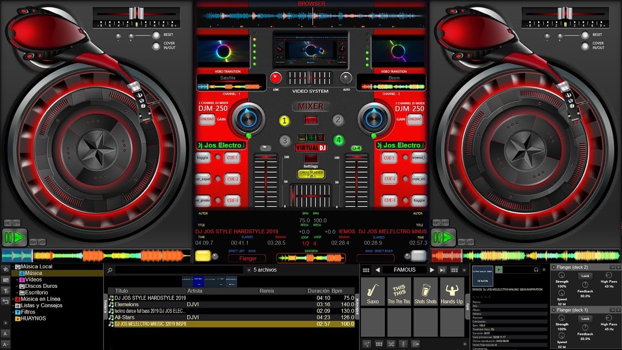Open FAMOUS sampler bank dropdown
The image size is (622, 350).
[x=405, y=270]
